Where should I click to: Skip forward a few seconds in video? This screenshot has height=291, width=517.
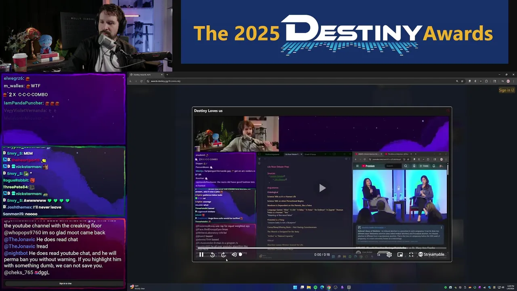coord(223,255)
